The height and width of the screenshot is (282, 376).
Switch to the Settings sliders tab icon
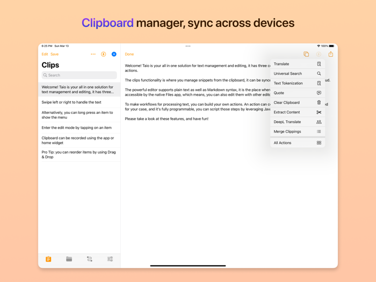tap(110, 259)
